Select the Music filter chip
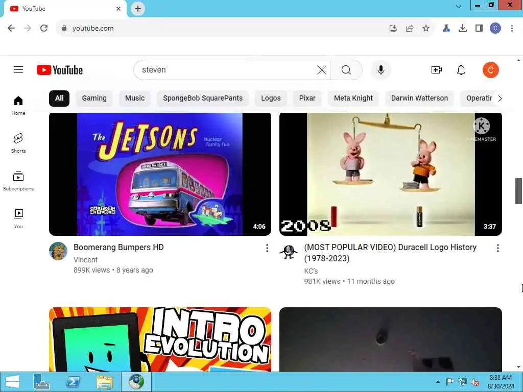Image resolution: width=523 pixels, height=392 pixels. click(135, 99)
